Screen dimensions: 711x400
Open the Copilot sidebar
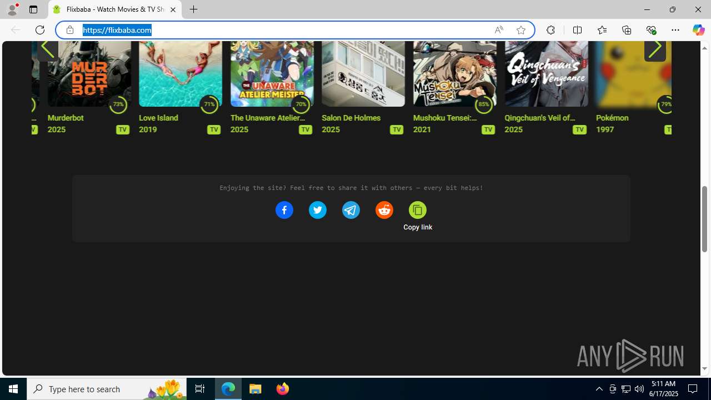(698, 30)
